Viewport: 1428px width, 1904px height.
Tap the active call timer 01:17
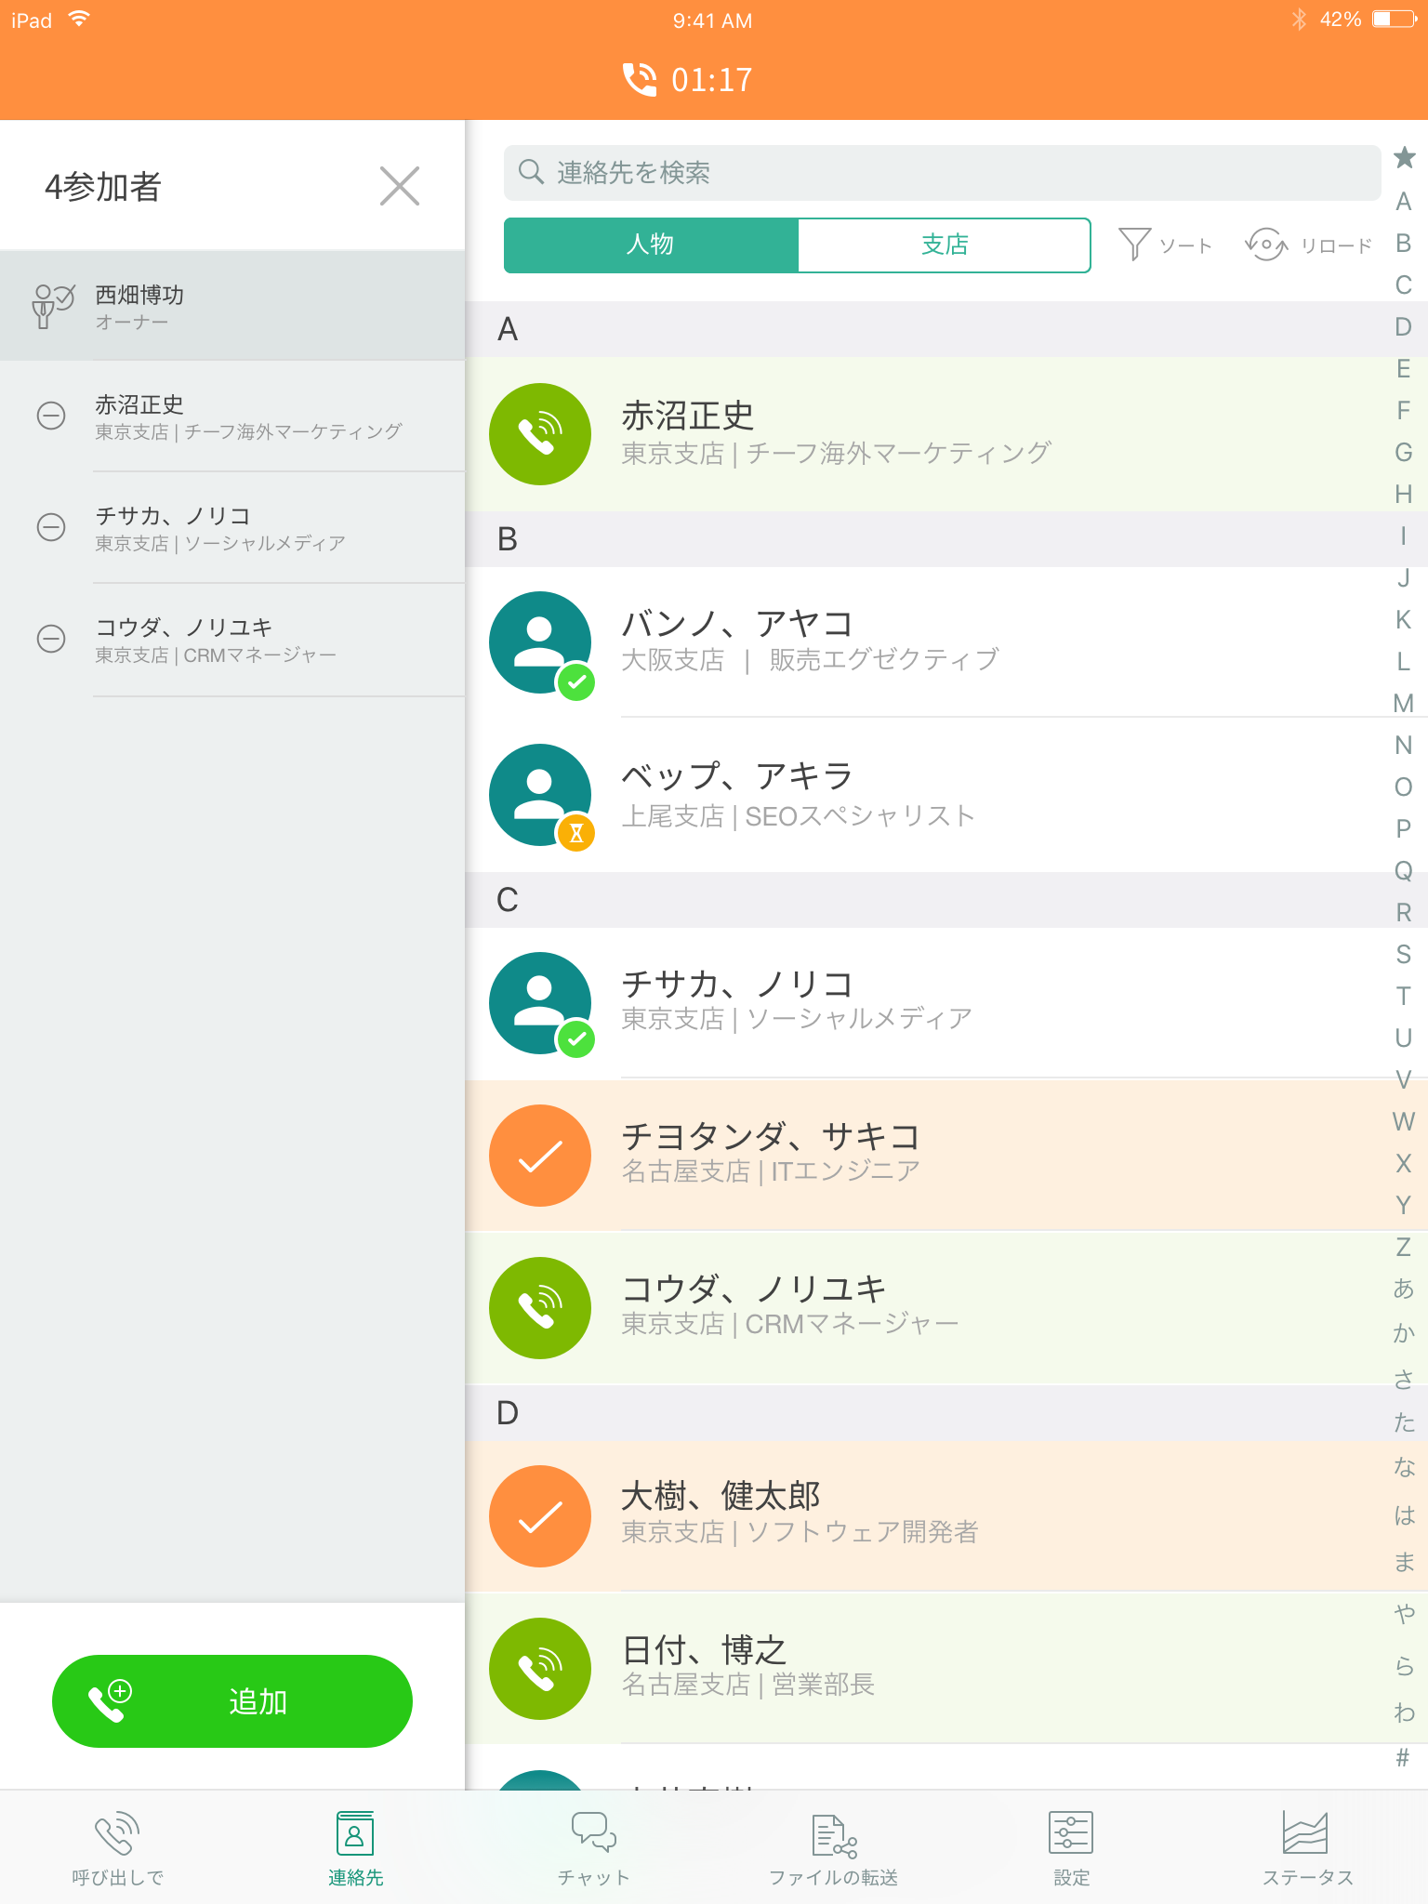point(689,80)
